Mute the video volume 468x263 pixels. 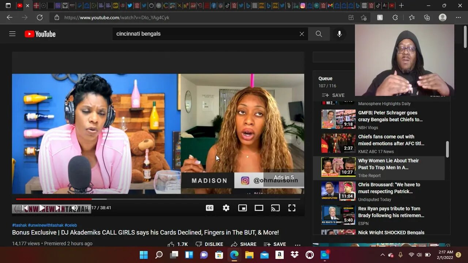[x=75, y=208]
